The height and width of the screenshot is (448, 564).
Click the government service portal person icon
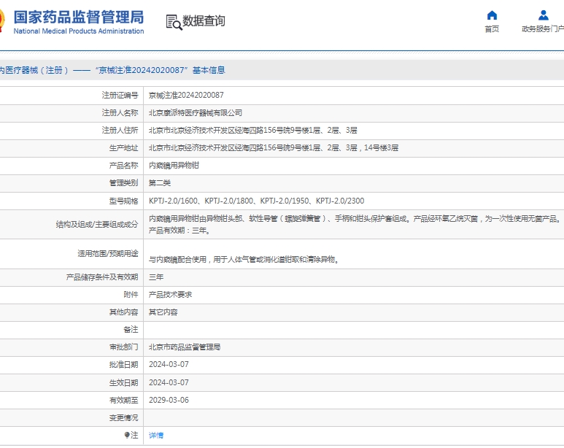pos(543,15)
